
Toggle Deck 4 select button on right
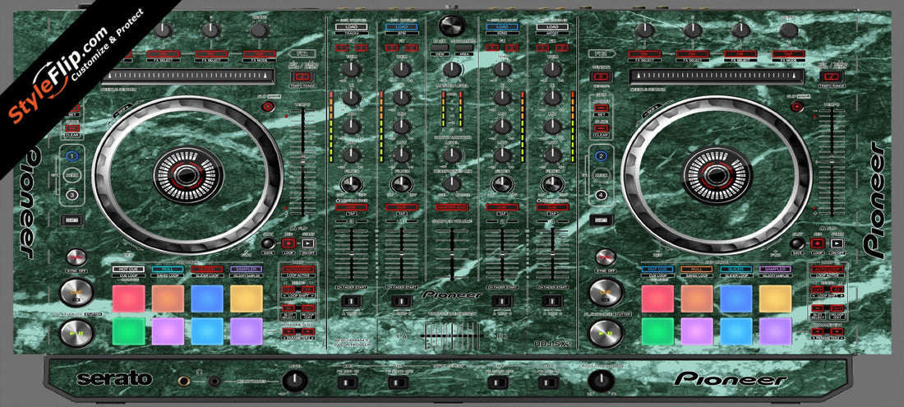tap(602, 195)
